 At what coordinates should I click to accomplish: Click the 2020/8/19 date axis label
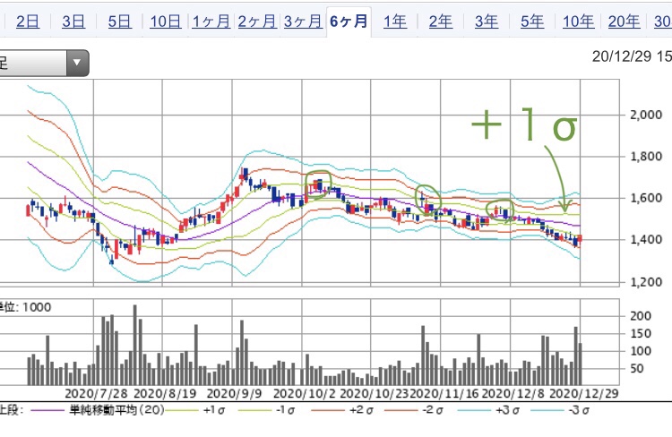(x=165, y=393)
